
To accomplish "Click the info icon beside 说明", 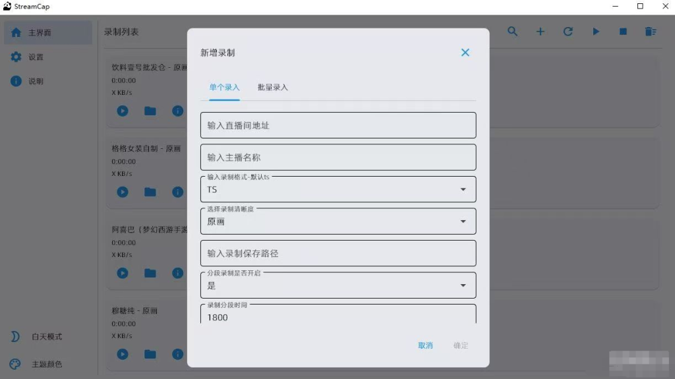I will coord(16,81).
